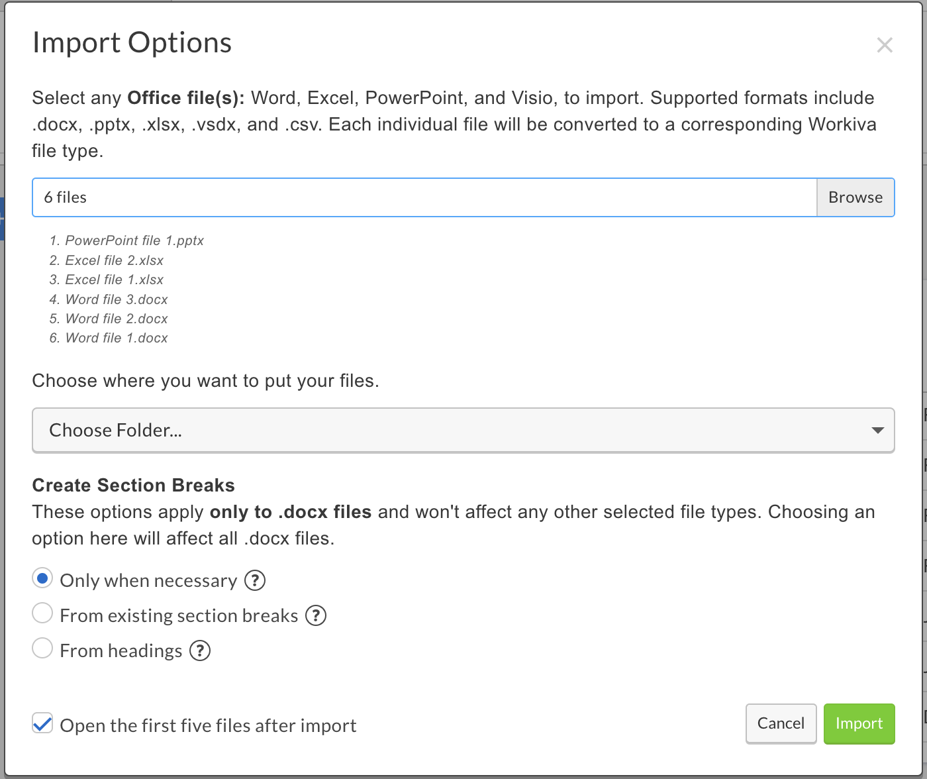Viewport: 927px width, 779px height.
Task: Click help icon next to existing section breaks
Action: coord(316,615)
